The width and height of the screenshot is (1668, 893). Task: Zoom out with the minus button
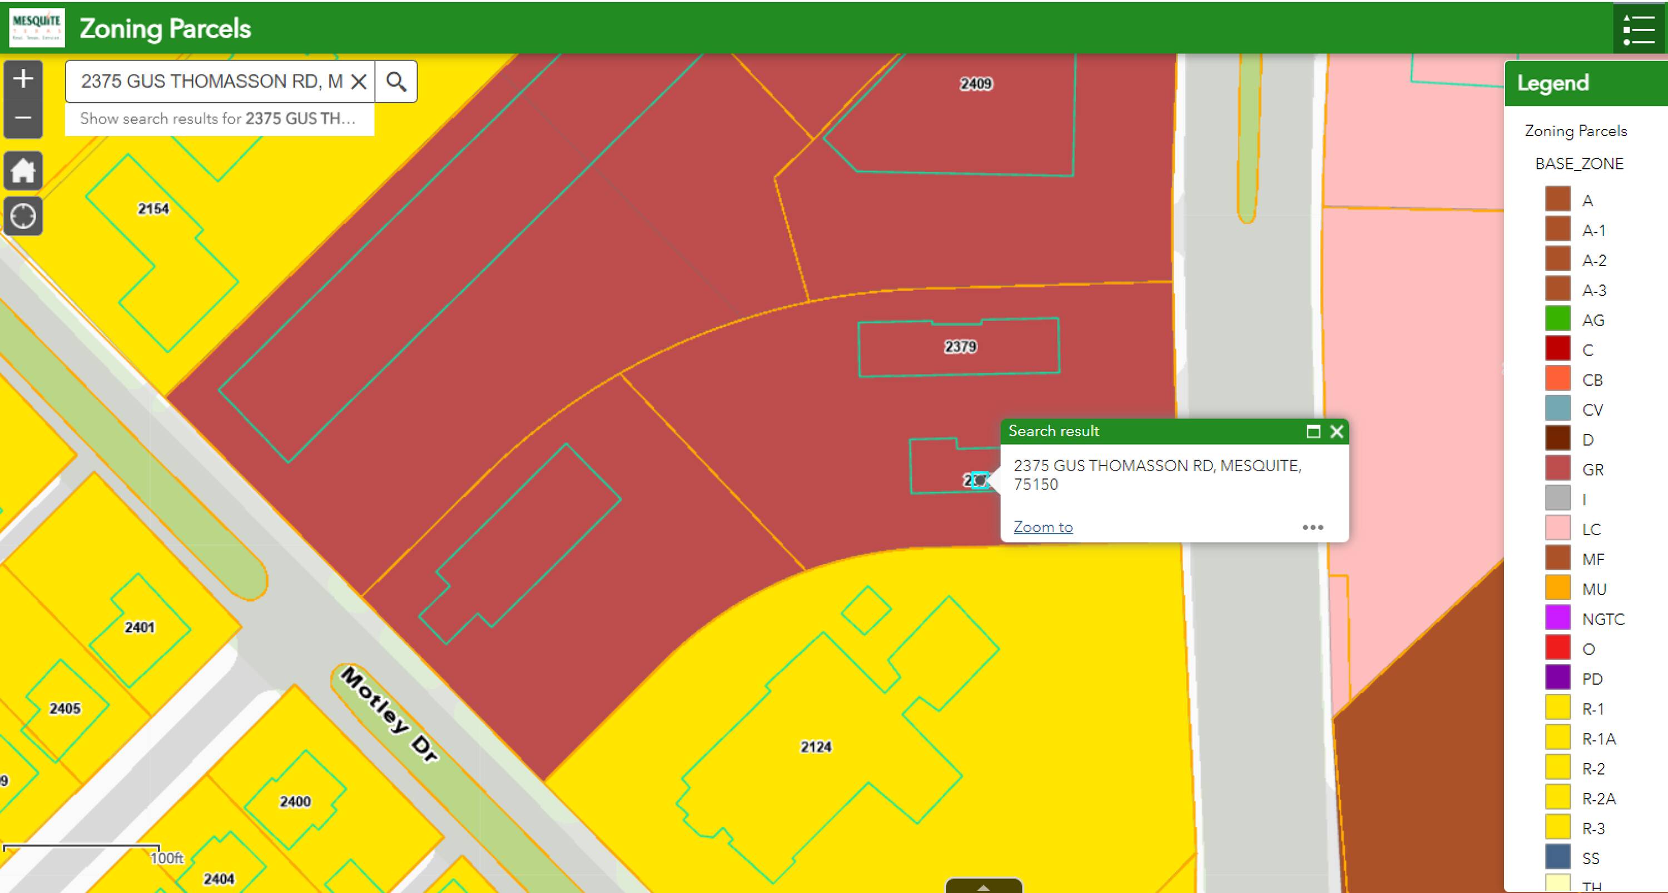click(x=23, y=118)
